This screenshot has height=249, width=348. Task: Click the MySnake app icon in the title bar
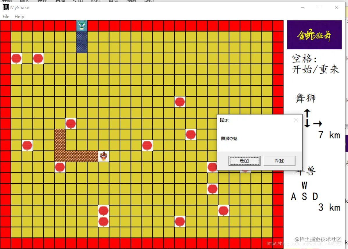[6, 7]
